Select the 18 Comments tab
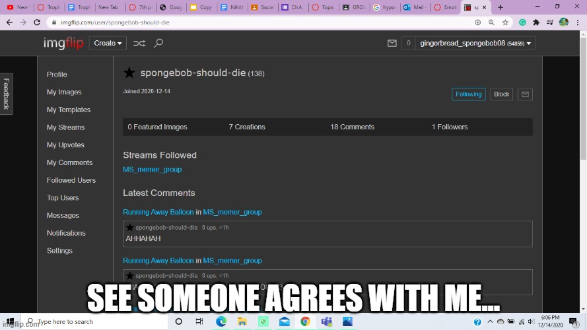Screen dimensions: 587x330 [353, 127]
